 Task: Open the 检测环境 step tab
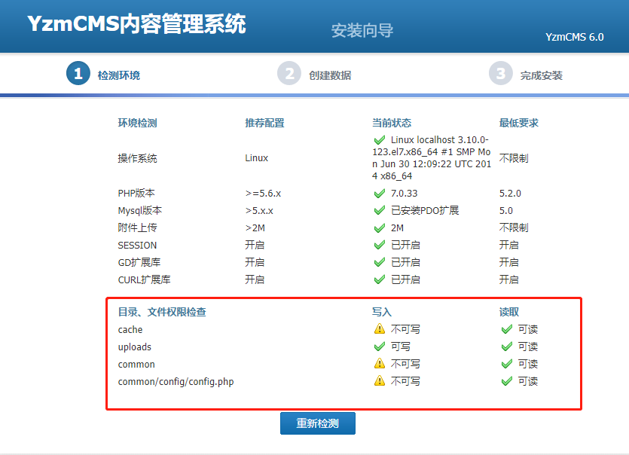pyautogui.click(x=119, y=75)
